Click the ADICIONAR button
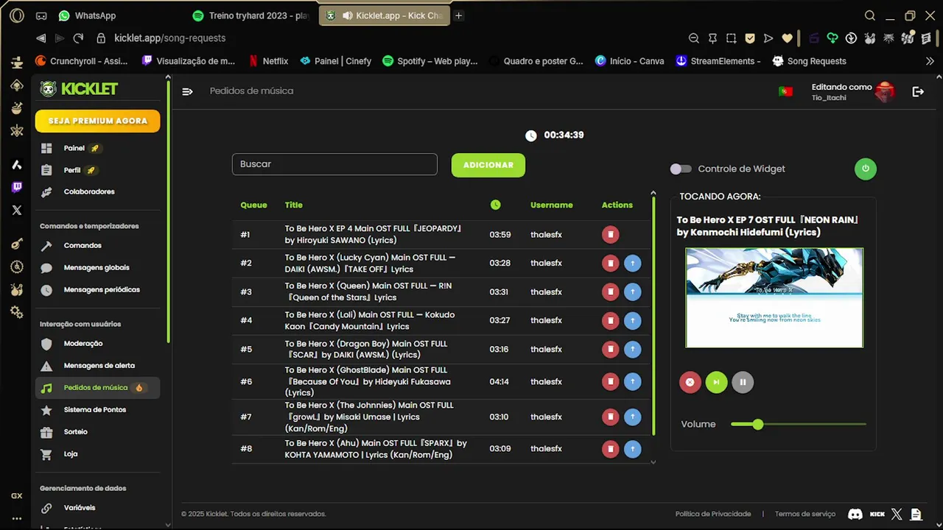 tap(488, 165)
